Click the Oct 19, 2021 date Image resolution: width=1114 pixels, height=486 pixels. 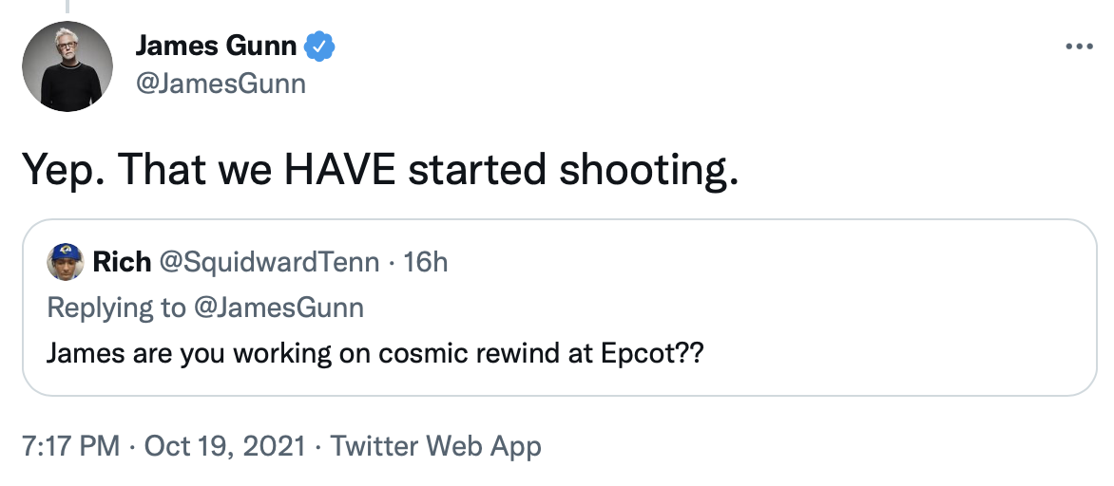[224, 446]
